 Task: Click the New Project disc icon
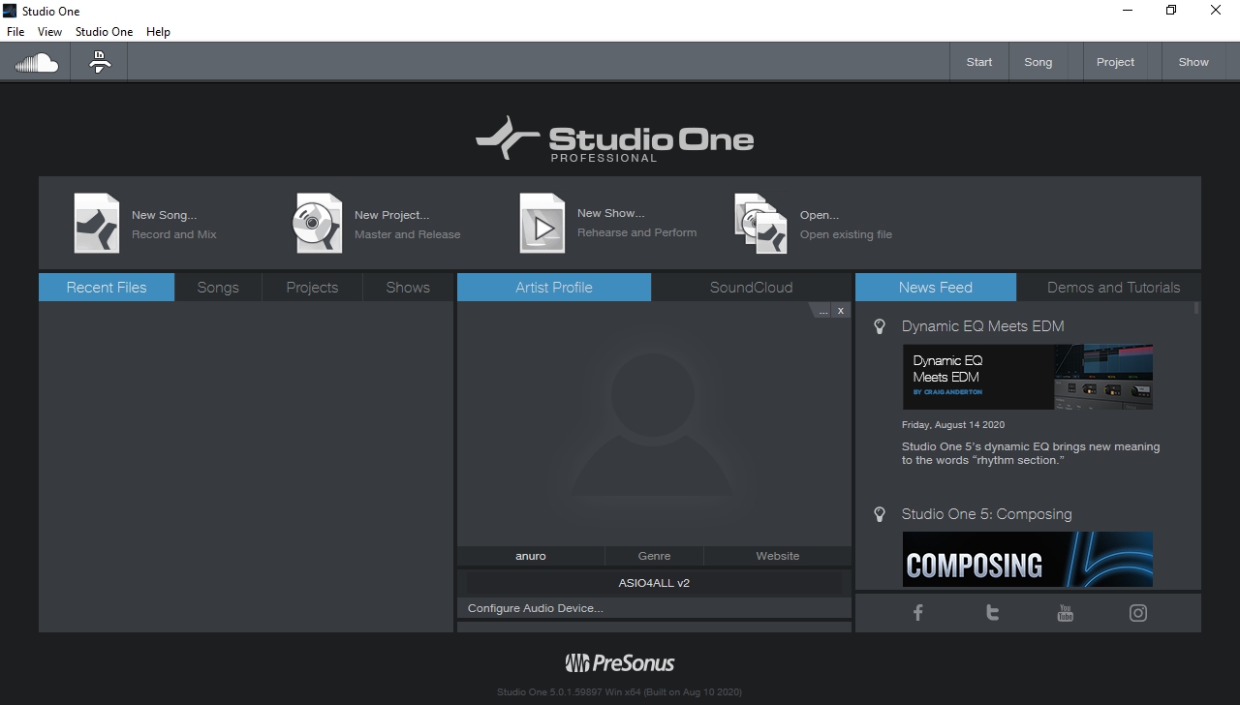pyautogui.click(x=318, y=224)
